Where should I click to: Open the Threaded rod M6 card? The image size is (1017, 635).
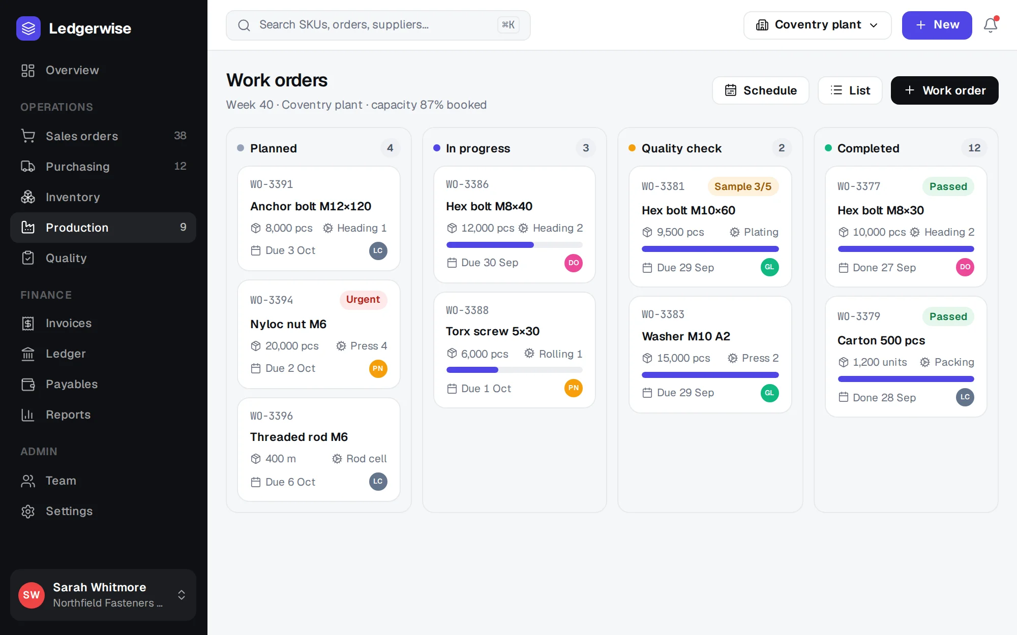319,450
